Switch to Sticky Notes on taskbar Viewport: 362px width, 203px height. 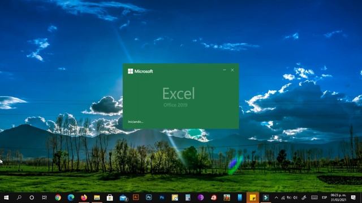[x=253, y=197]
